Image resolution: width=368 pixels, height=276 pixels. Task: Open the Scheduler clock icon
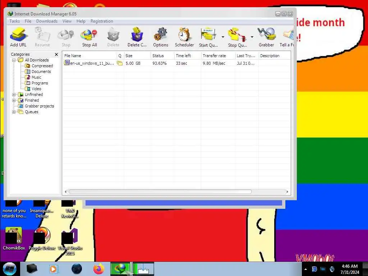184,37
